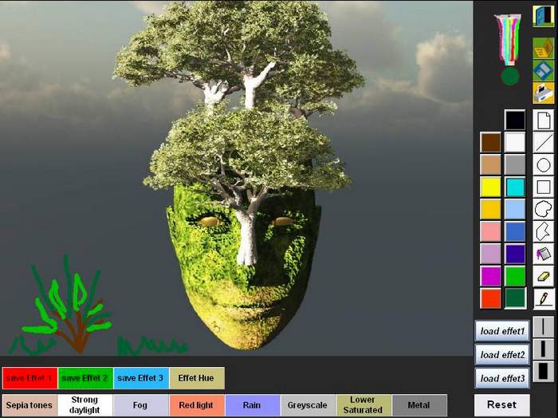This screenshot has height=418, width=558.
Task: Click the load effet3 button
Action: 502,378
